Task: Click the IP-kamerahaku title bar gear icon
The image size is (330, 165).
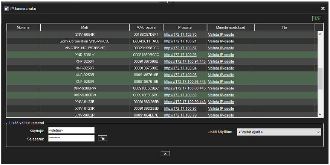Action: pos(6,8)
